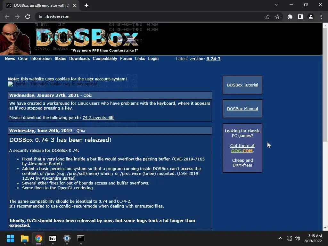Toggle the Chrome side panel icon
The width and height of the screenshot is (328, 246).
point(300,17)
